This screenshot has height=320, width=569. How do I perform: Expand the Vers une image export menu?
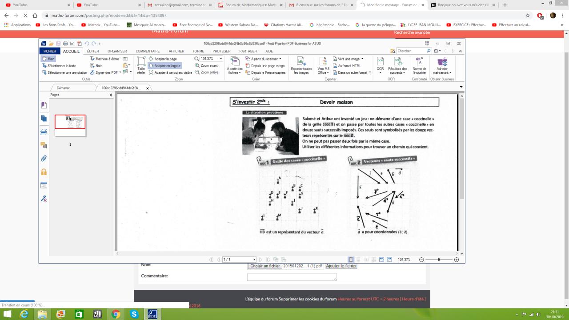pos(348,59)
